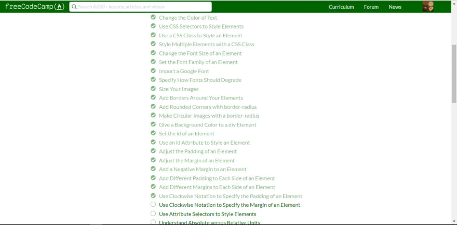The image size is (457, 225).
Task: Open the Curriculum menu item
Action: [341, 7]
